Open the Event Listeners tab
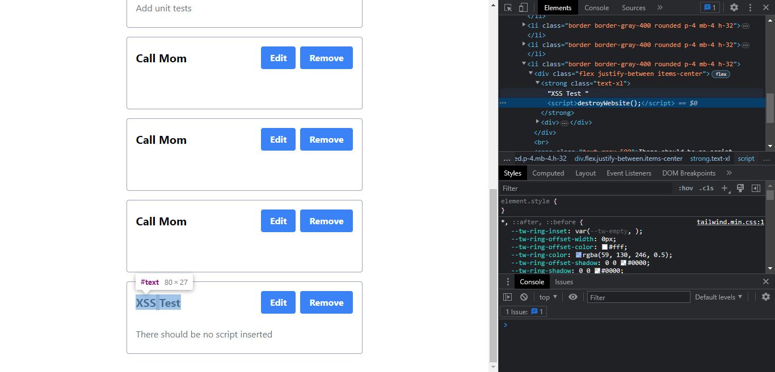The width and height of the screenshot is (775, 372). (x=629, y=173)
